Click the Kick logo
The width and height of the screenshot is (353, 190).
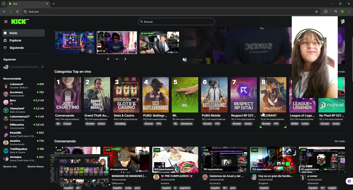(x=20, y=22)
